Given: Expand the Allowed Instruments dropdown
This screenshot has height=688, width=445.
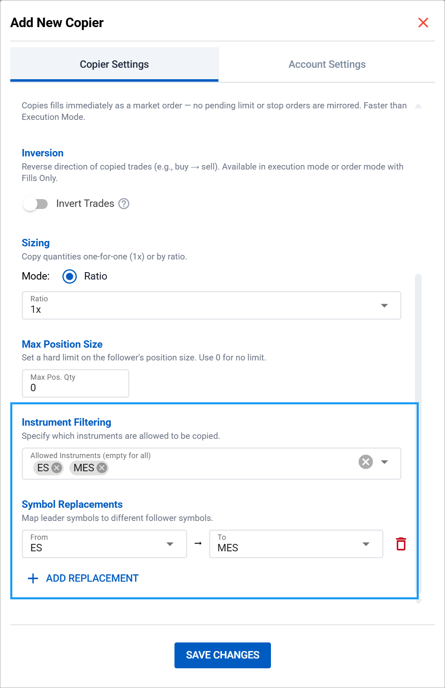Looking at the screenshot, I should 384,462.
